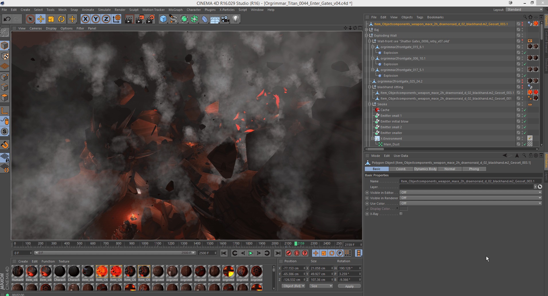Image resolution: width=548 pixels, height=296 pixels.
Task: Open the MoGraph menu
Action: click(x=175, y=10)
